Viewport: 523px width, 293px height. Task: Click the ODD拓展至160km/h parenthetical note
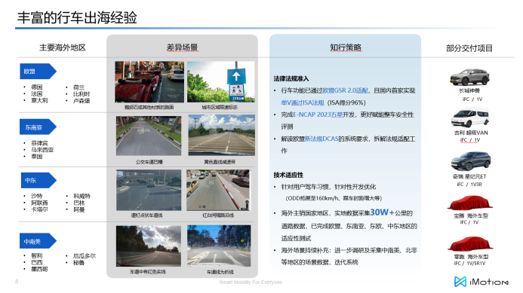[x=334, y=198]
